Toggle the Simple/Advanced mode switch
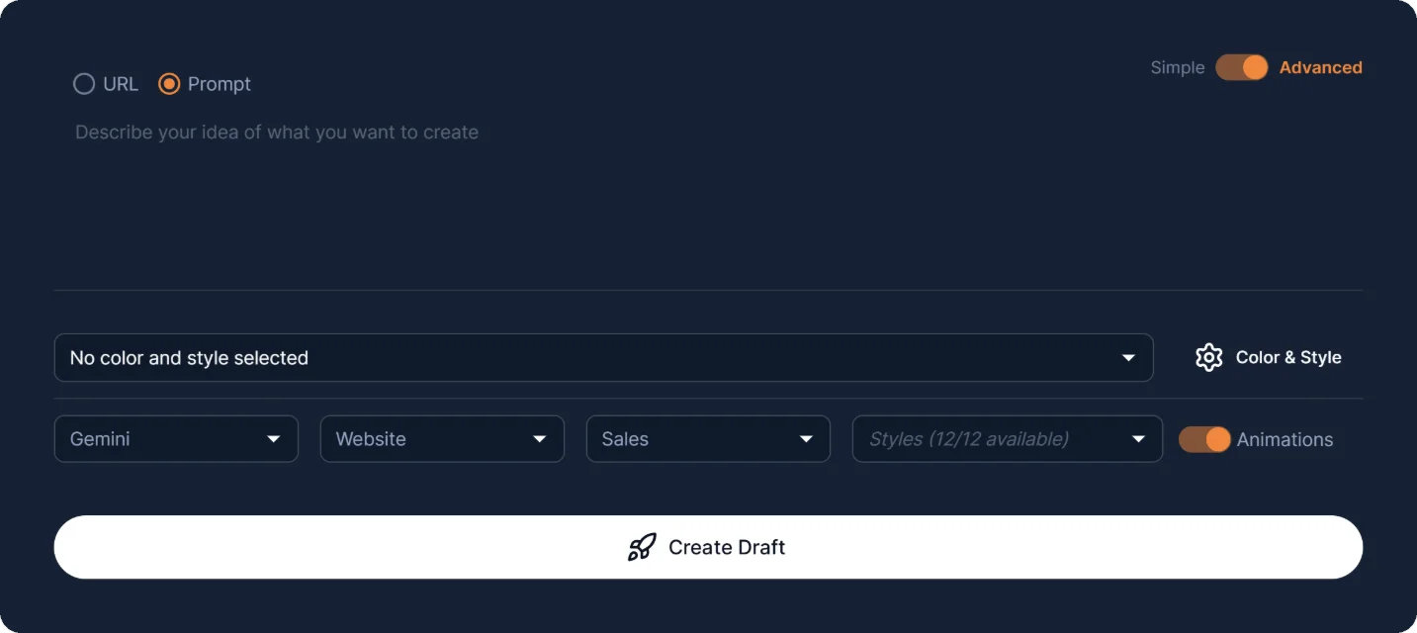The width and height of the screenshot is (1417, 633). point(1242,67)
